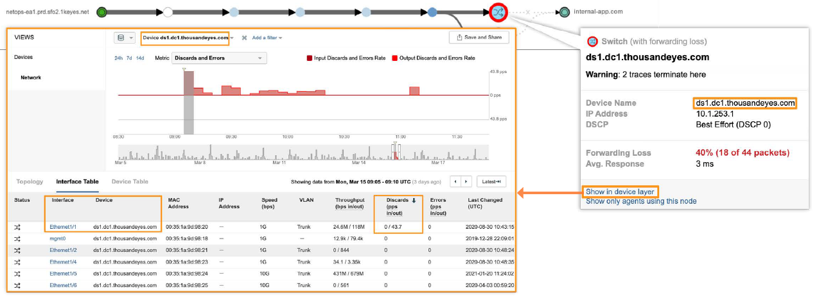This screenshot has height=298, width=819.
Task: Open the Ethernet1/5 interface link
Action: coord(63,274)
